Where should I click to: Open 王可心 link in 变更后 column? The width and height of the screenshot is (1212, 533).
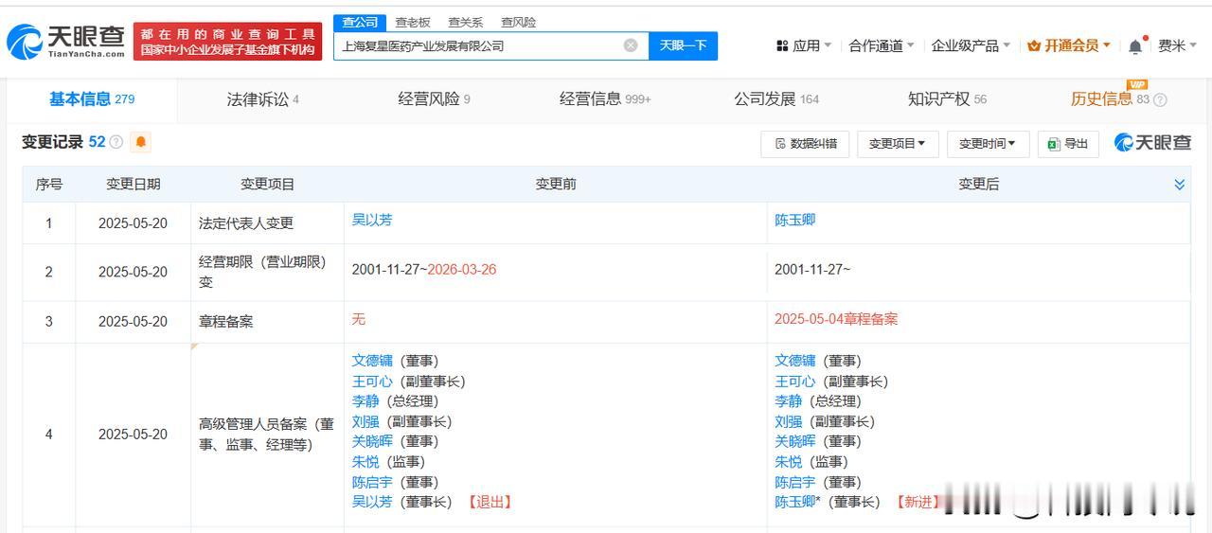click(x=795, y=381)
